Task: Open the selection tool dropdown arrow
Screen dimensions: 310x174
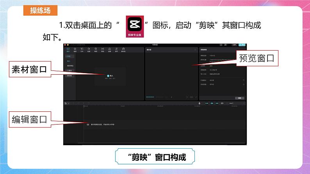Action: coord(69,103)
